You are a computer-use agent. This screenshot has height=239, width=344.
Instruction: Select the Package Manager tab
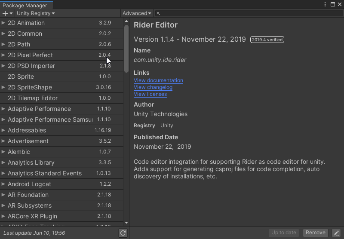point(25,6)
